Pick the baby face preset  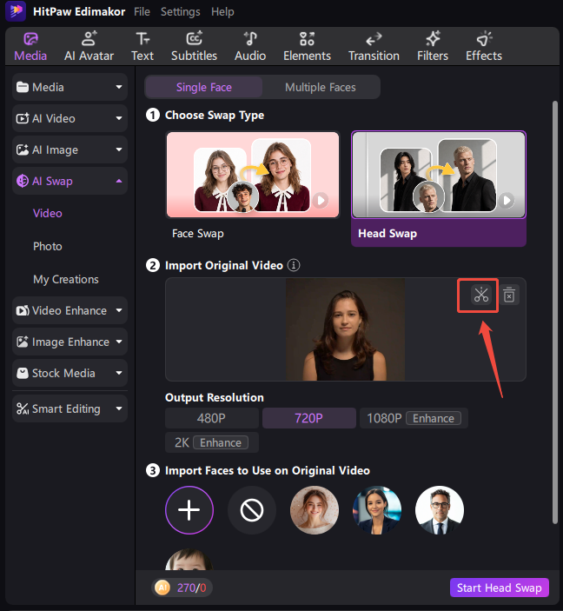pos(189,560)
